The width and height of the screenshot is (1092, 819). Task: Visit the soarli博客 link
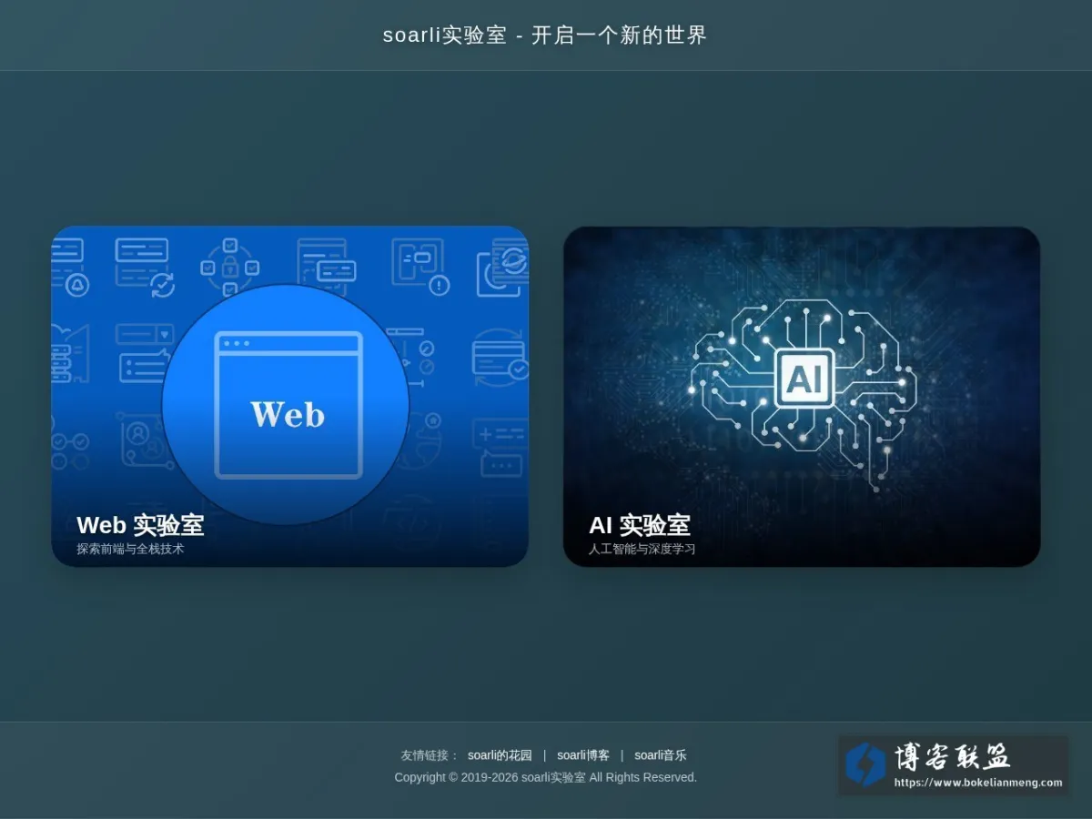coord(583,755)
